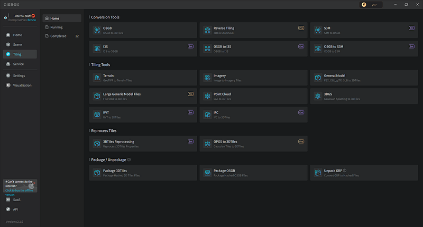Click the "GeoTIFF to Terrain Tiles" description

(117, 81)
